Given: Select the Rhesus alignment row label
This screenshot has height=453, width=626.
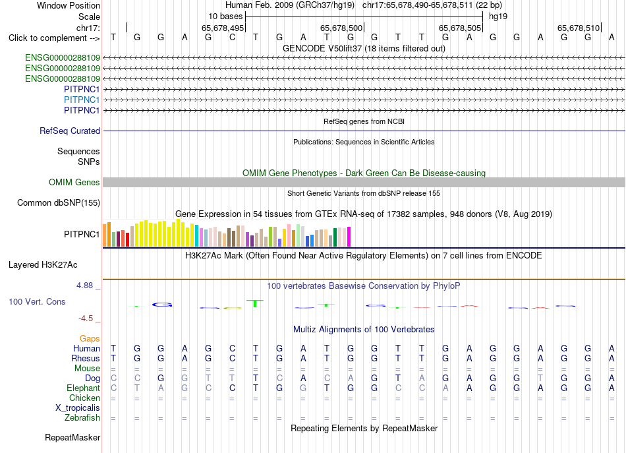Looking at the screenshot, I should (x=86, y=358).
